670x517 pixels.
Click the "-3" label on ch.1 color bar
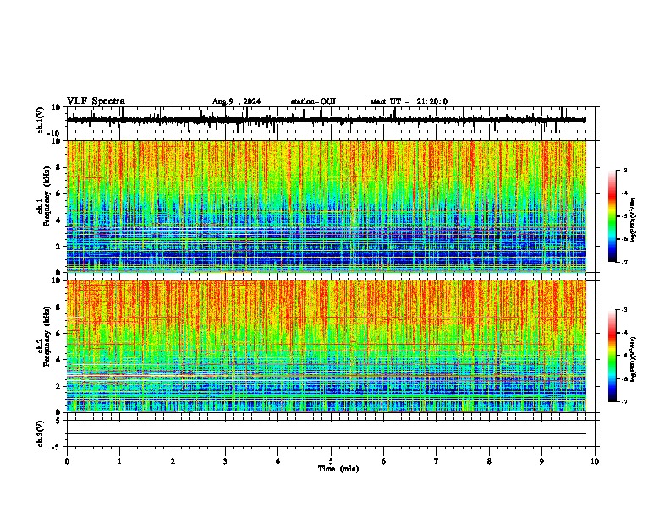624,170
